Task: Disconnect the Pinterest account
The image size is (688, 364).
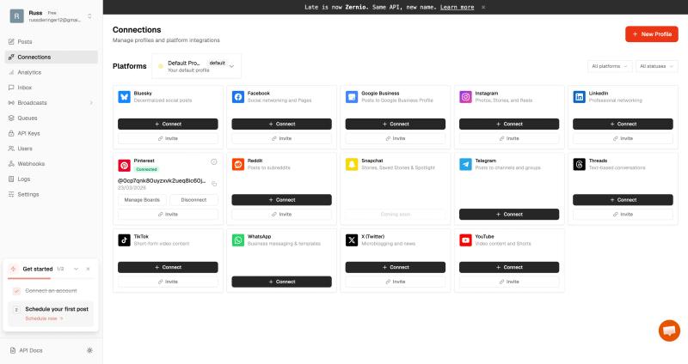Action: tap(193, 200)
